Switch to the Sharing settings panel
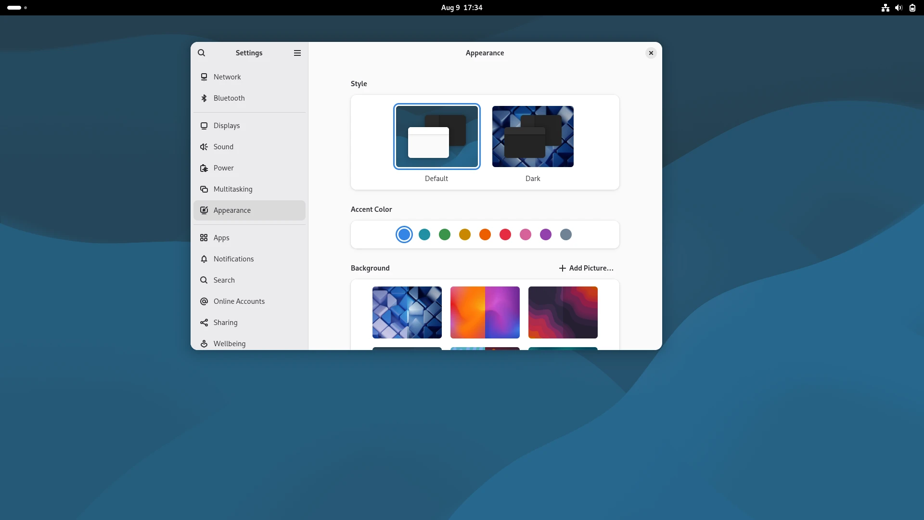 point(225,323)
